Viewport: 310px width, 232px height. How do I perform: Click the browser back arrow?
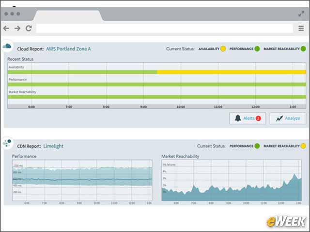(6, 29)
